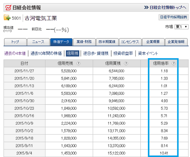Screen dimensions: 190x157
Task: Select date cell 2015/10/9
Action: click(x=24, y=123)
